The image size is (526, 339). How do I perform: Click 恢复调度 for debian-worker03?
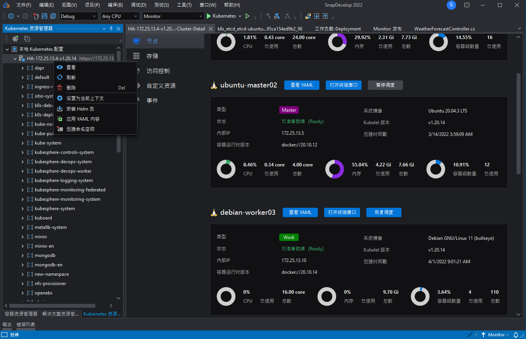(384, 212)
